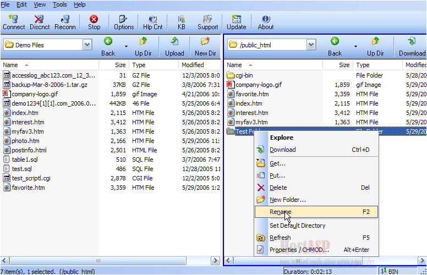This screenshot has height=275, width=427.
Task: Sort local files by Size column header
Action: pyautogui.click(x=120, y=65)
